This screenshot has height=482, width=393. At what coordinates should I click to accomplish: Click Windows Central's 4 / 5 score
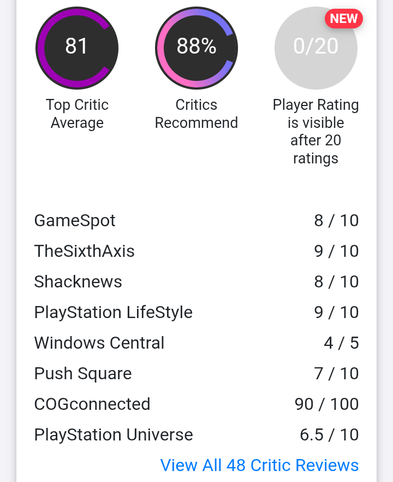coord(341,343)
